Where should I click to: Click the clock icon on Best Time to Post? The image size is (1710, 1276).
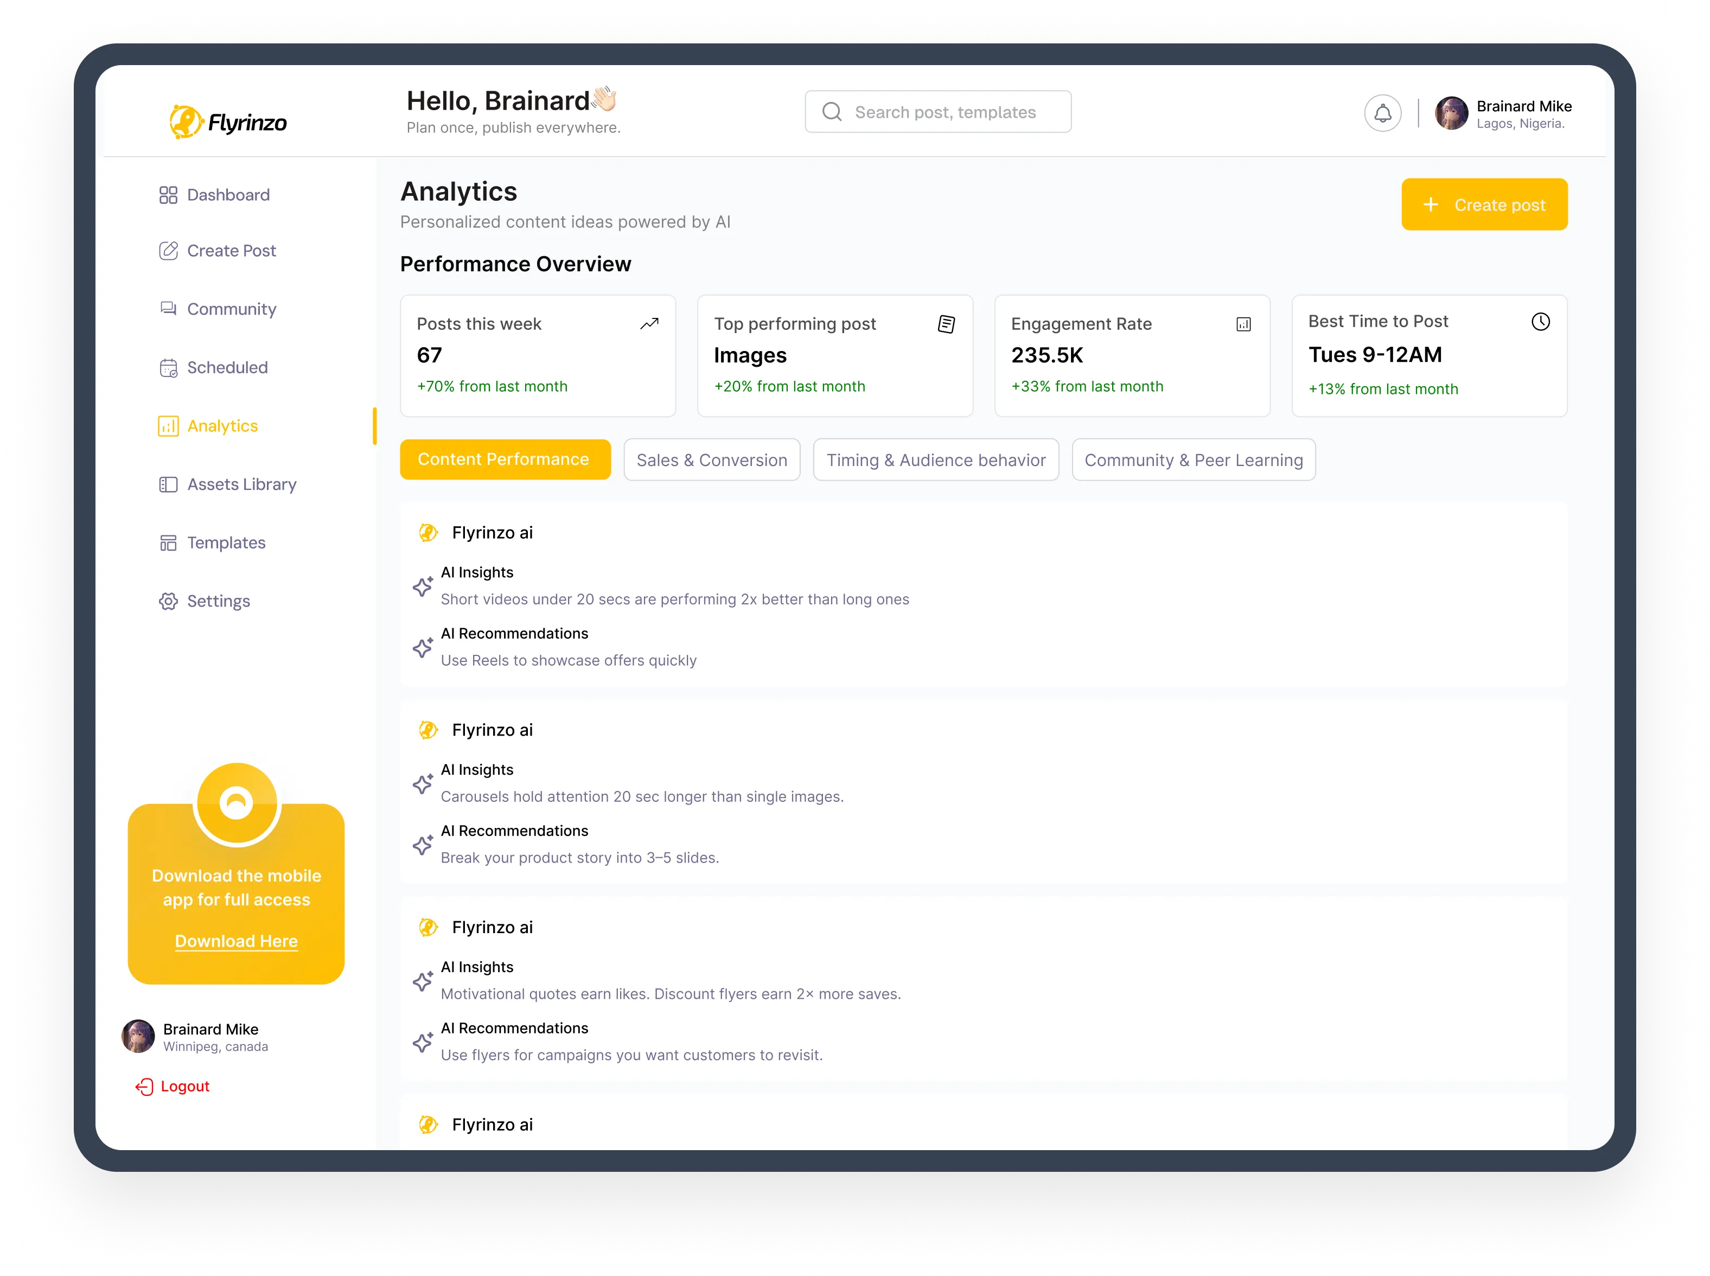(x=1539, y=321)
